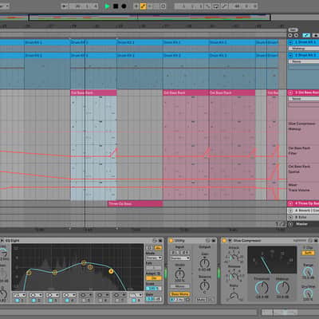Select the highlighted EQ band dot near rolloff
The height and width of the screenshot is (319, 319).
111,271
